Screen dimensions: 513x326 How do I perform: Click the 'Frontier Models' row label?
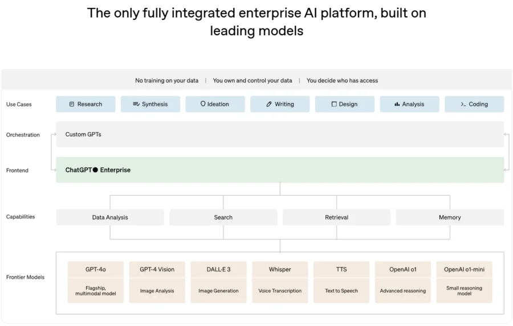pos(25,277)
